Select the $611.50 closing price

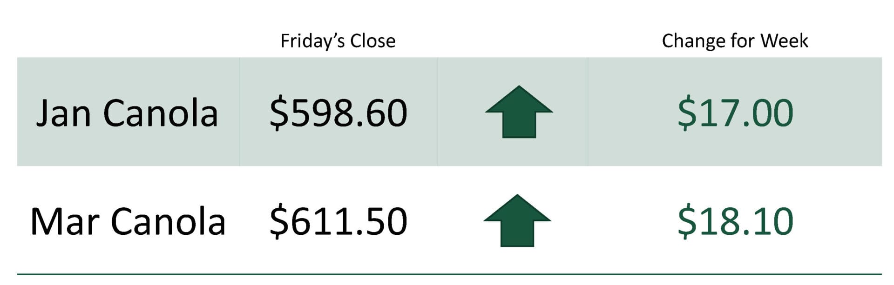[x=338, y=221]
